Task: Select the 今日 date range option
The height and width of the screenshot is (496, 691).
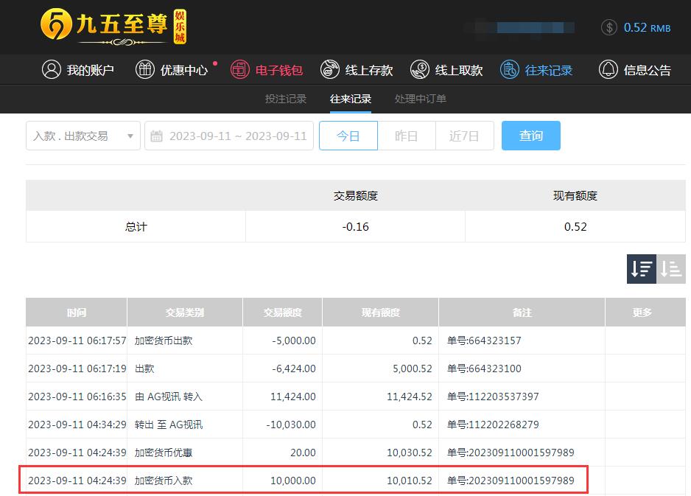Action: coord(348,136)
